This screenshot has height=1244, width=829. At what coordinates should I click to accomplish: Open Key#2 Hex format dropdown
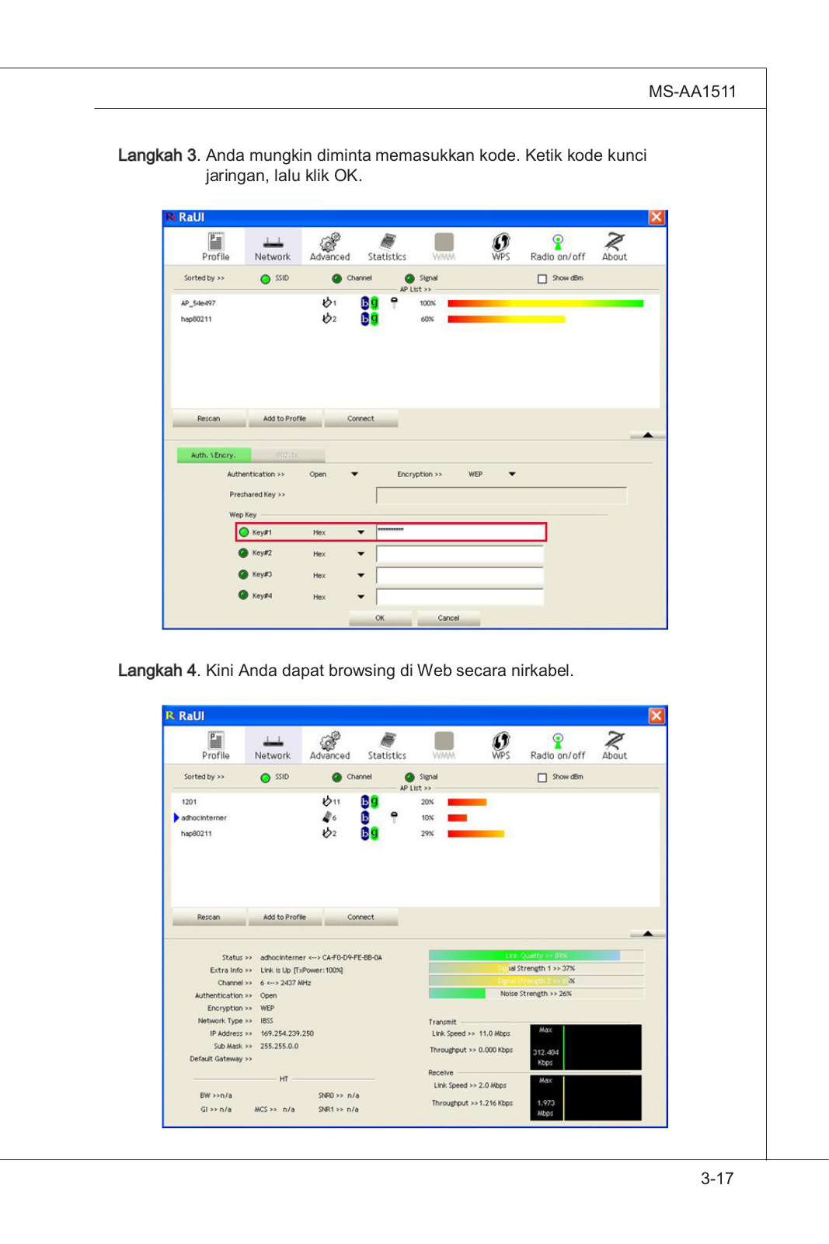click(361, 554)
